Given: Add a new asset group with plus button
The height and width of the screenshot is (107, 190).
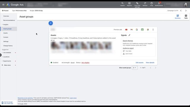Looking at the screenshot, I should (x=51, y=23).
